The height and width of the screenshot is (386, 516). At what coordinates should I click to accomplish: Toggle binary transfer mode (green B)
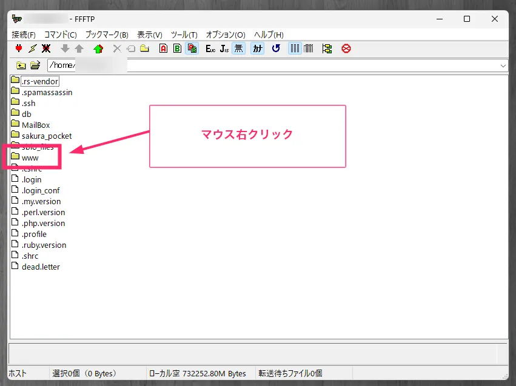pyautogui.click(x=177, y=48)
